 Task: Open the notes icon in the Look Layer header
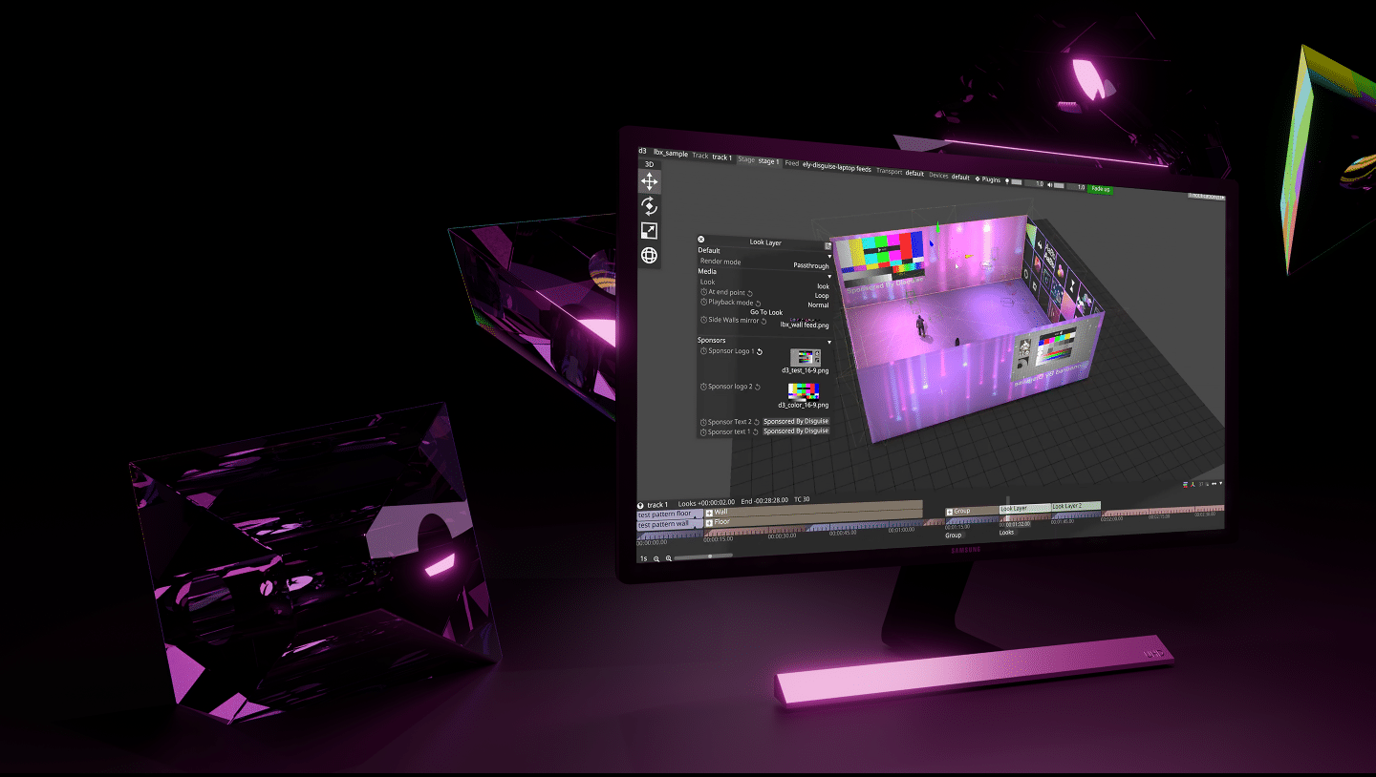click(828, 246)
